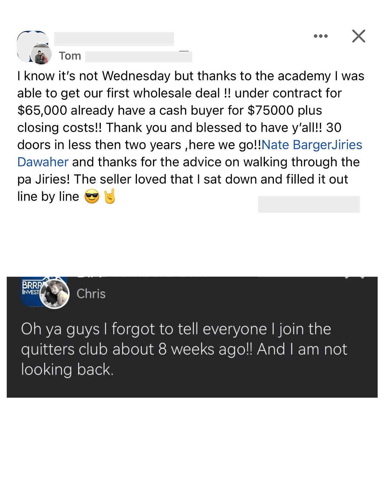This screenshot has width=384, height=480.
Task: Click Chris's circular profile photo
Action: (55, 294)
